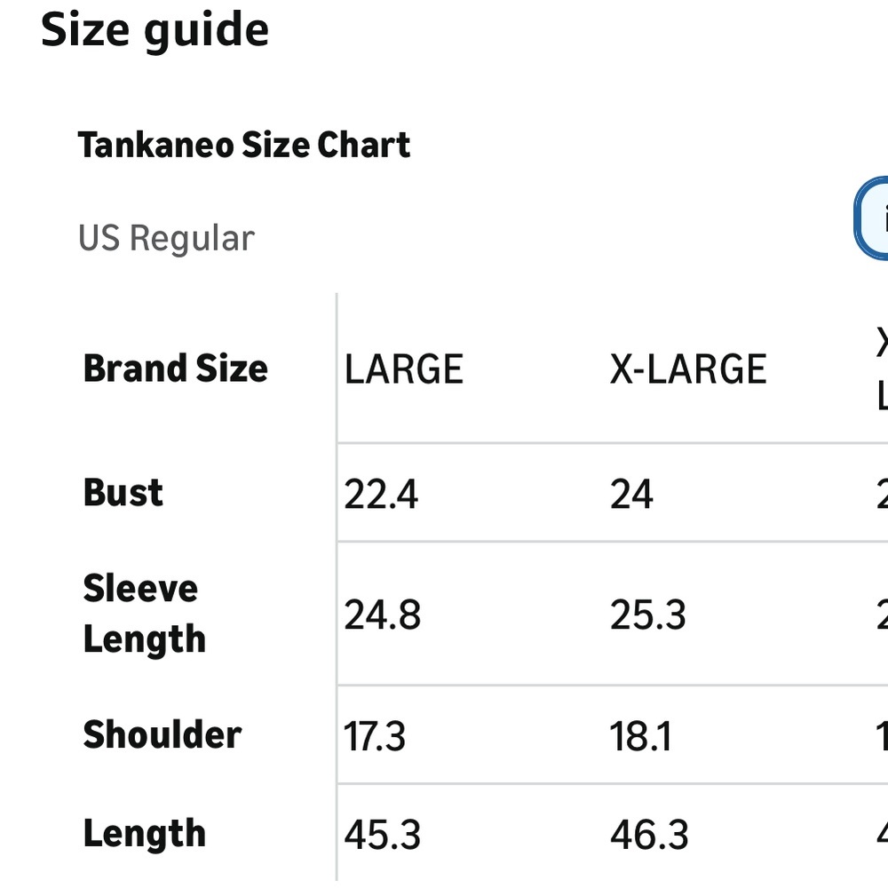Select Shoulder value 17.3
The height and width of the screenshot is (888, 888).
[375, 737]
